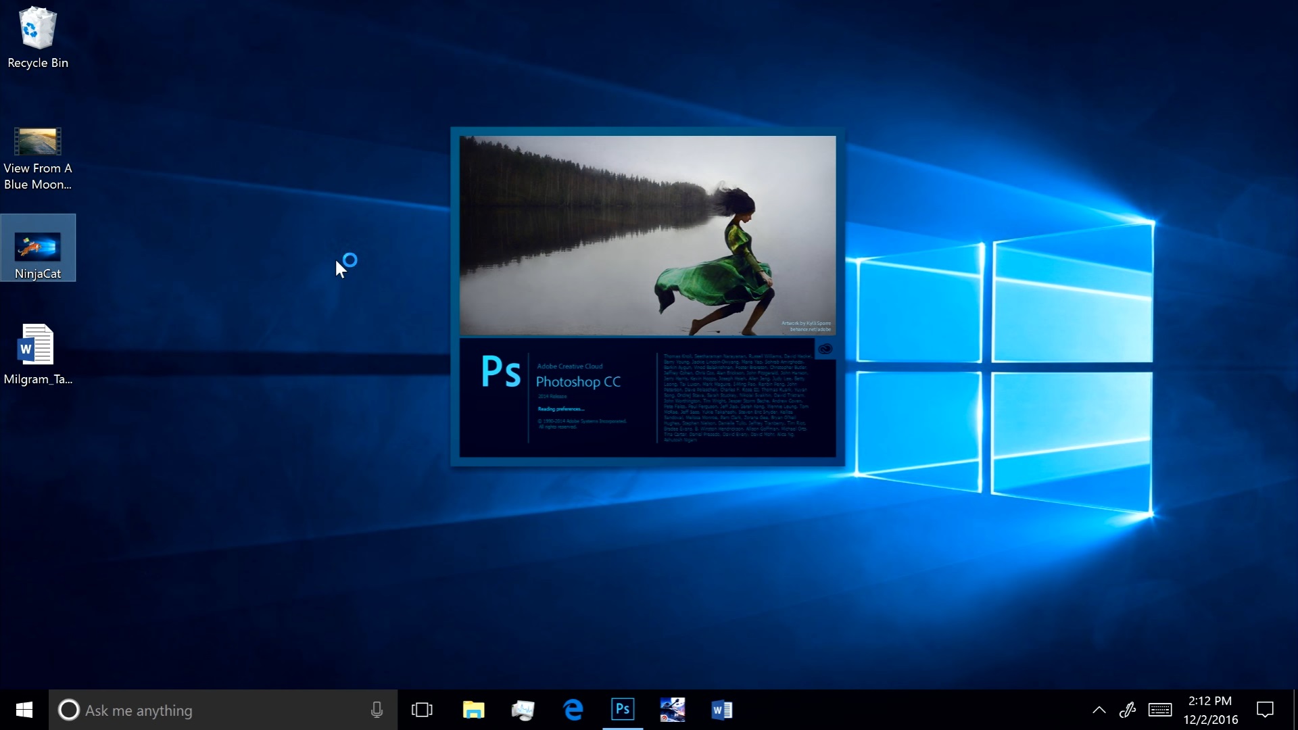Viewport: 1298px width, 730px height.
Task: Click the Cortana search bar
Action: [x=222, y=710]
